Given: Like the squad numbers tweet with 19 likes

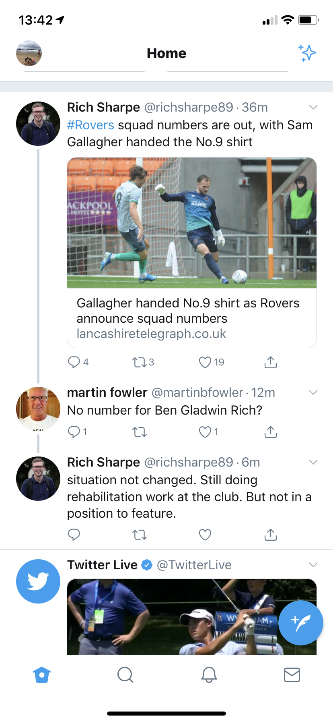Looking at the screenshot, I should 205,362.
